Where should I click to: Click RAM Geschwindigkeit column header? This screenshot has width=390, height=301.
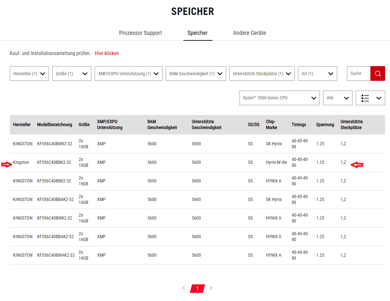(162, 125)
